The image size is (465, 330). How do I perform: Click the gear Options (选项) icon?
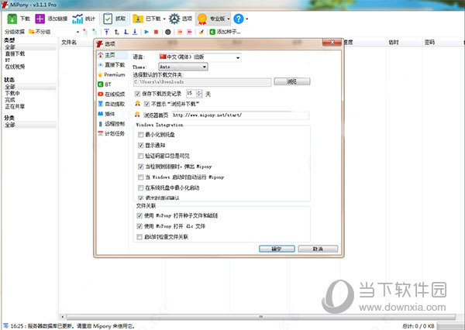[174, 19]
